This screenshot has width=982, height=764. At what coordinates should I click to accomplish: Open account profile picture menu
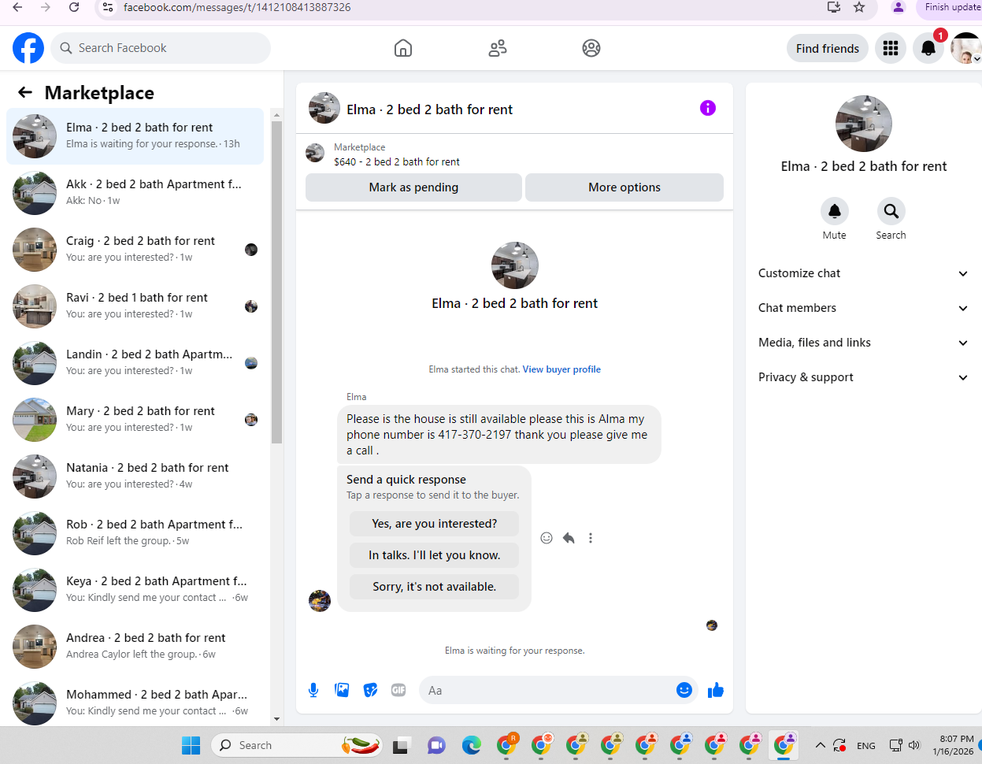coord(965,48)
